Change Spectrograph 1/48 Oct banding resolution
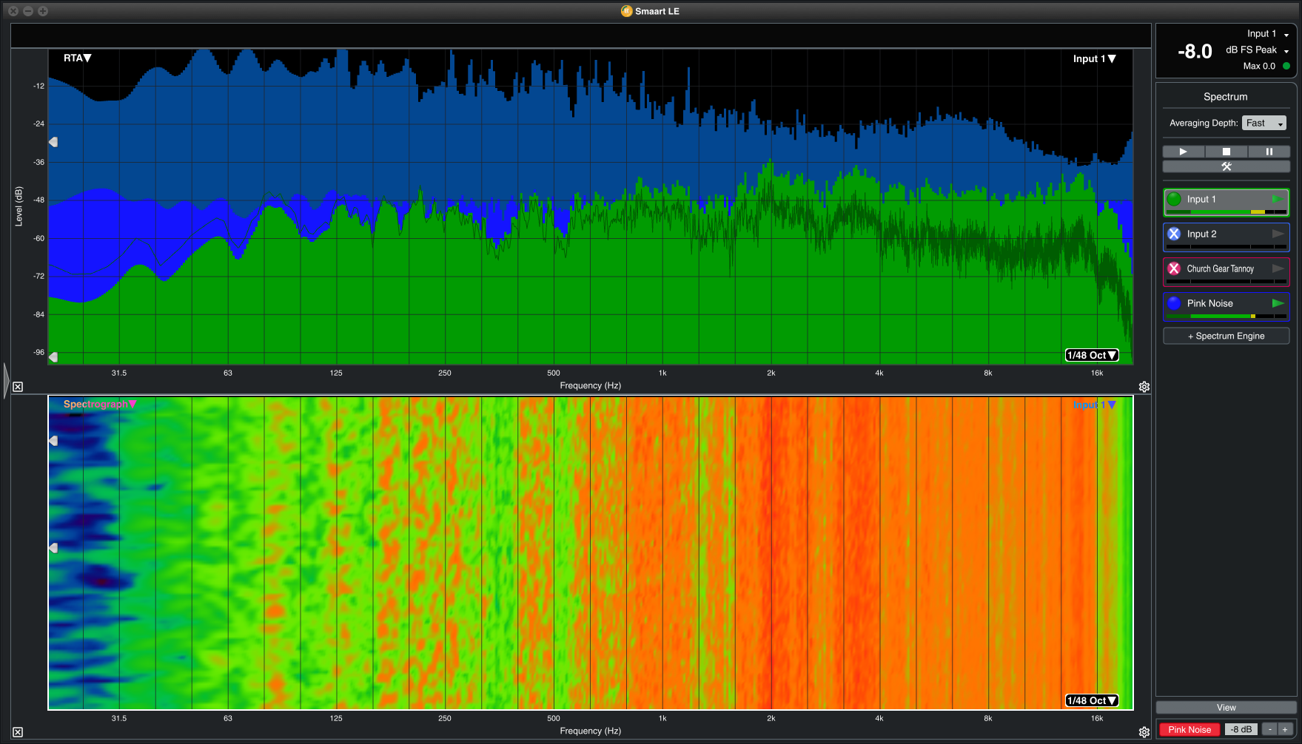This screenshot has height=744, width=1302. 1092,700
